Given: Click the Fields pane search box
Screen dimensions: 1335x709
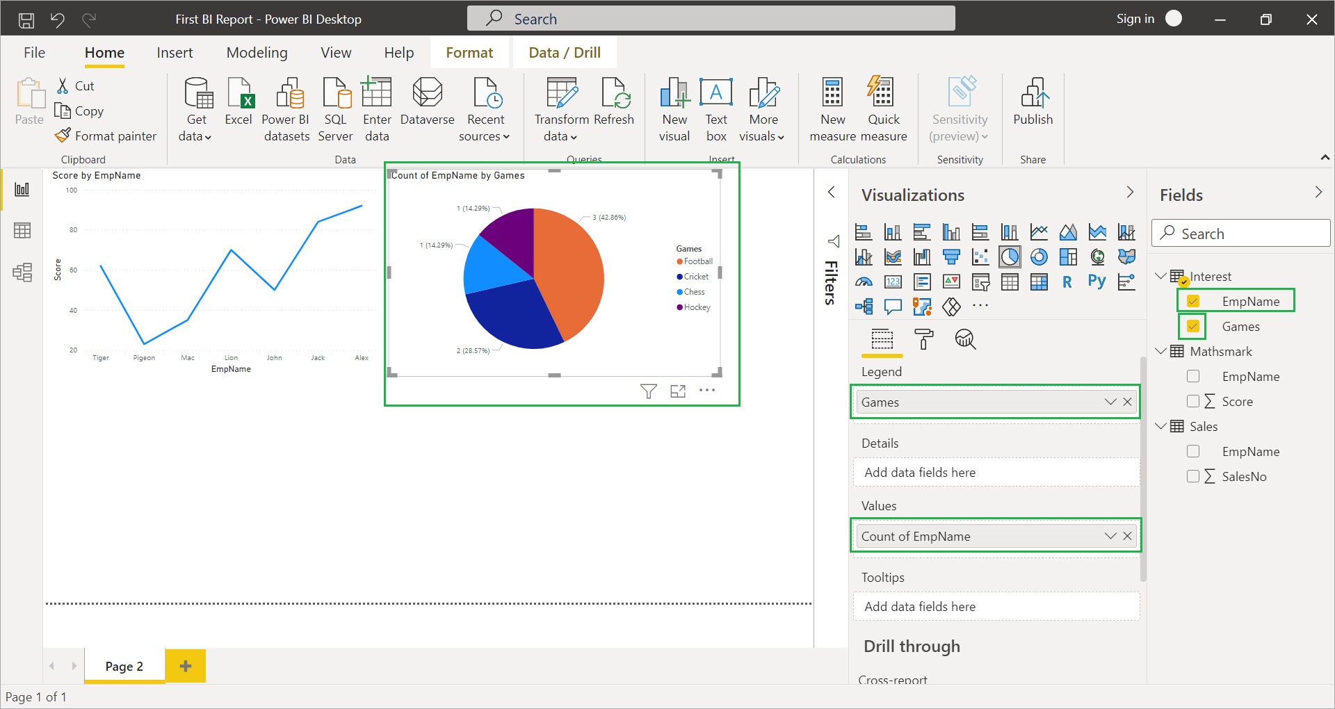Looking at the screenshot, I should pos(1241,234).
